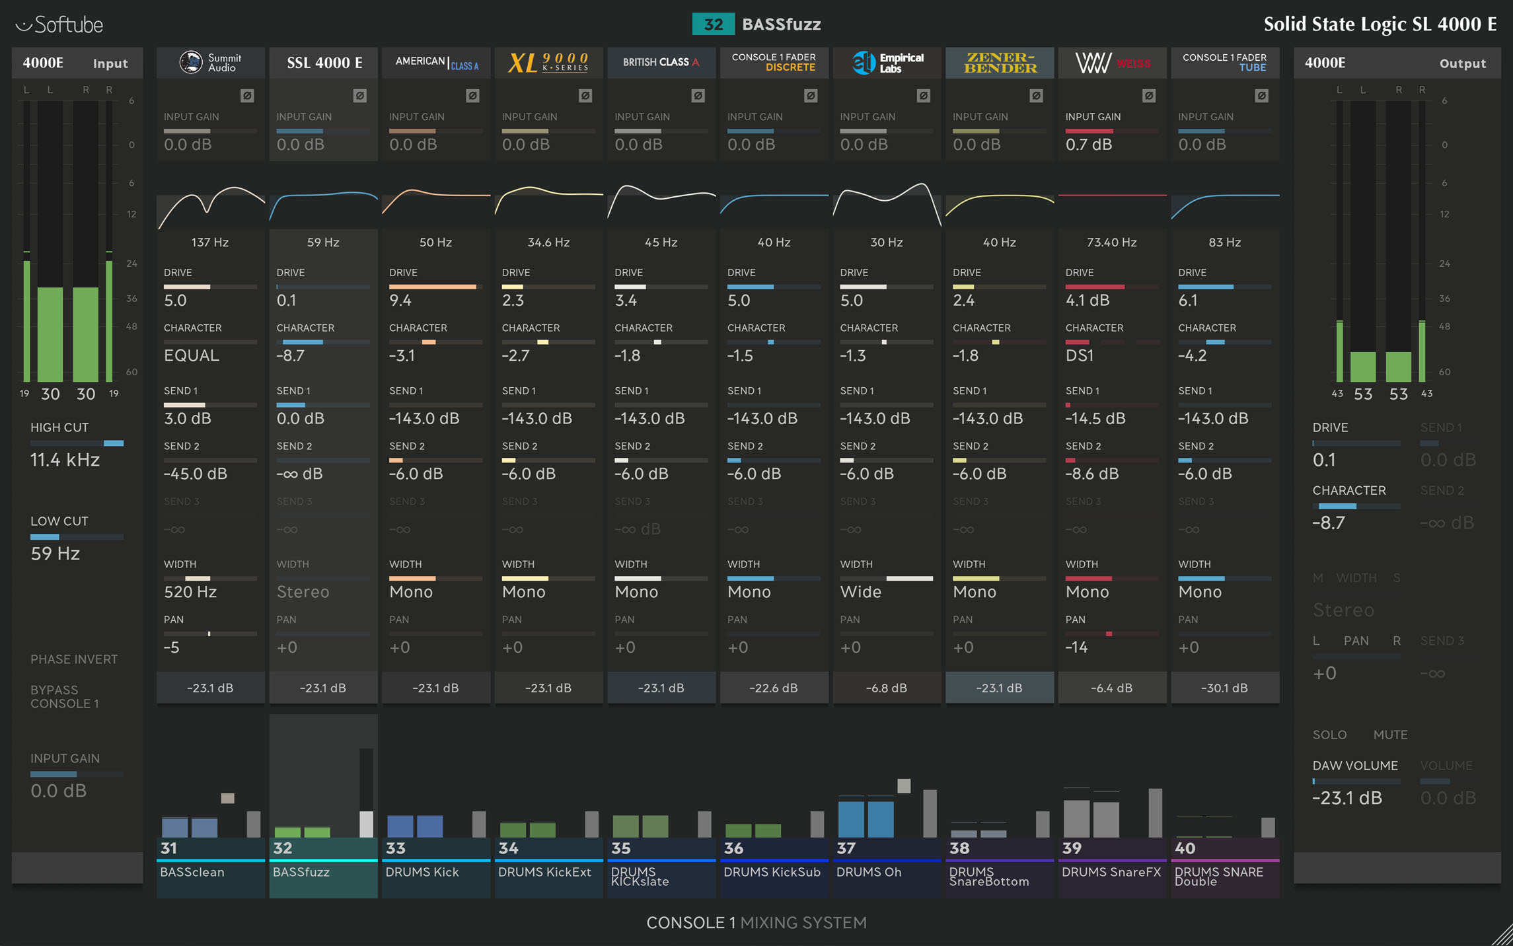This screenshot has width=1513, height=946.
Task: Toggle phase invert icon on Weiss channel
Action: click(x=1149, y=96)
